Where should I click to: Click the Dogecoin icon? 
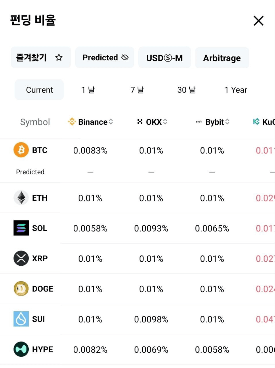pyautogui.click(x=21, y=289)
